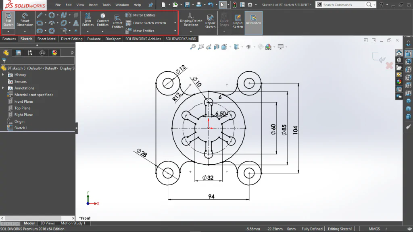Screen dimensions: 413x232
Task: Open the Linear Sketch Pattern dropdown arrow
Action: 175,23
